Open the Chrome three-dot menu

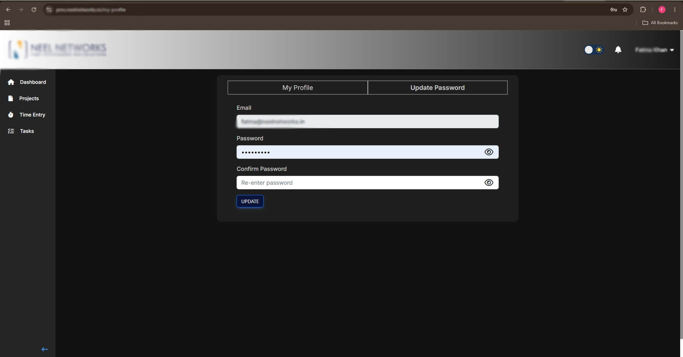click(674, 10)
